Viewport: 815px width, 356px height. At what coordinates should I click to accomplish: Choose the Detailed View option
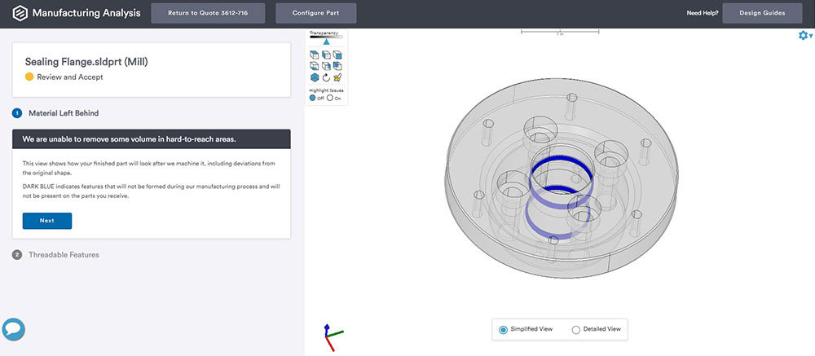tap(576, 329)
